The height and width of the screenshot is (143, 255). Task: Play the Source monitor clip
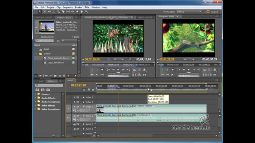[x=118, y=70]
